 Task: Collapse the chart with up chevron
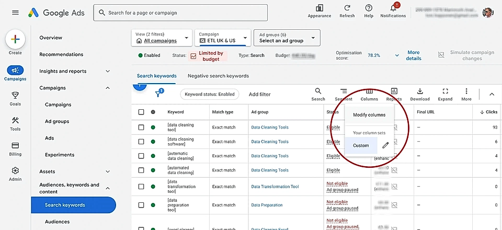[x=492, y=94]
